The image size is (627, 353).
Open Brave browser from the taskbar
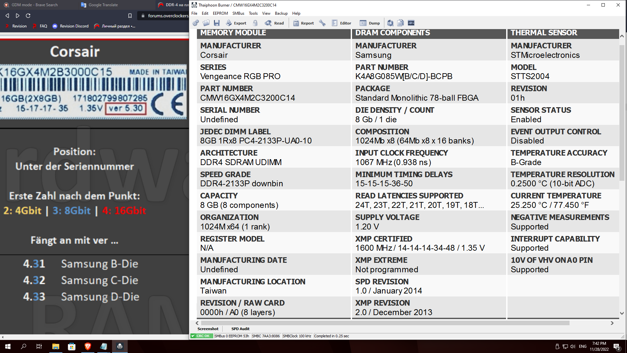(x=88, y=346)
